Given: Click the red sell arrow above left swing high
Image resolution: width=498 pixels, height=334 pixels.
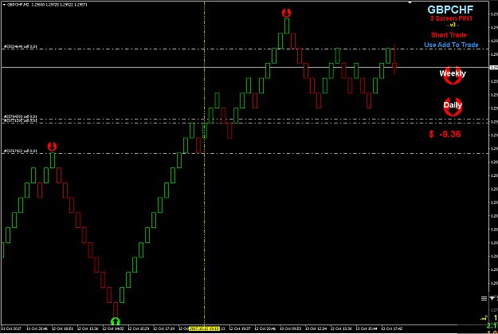Looking at the screenshot, I should [x=52, y=147].
